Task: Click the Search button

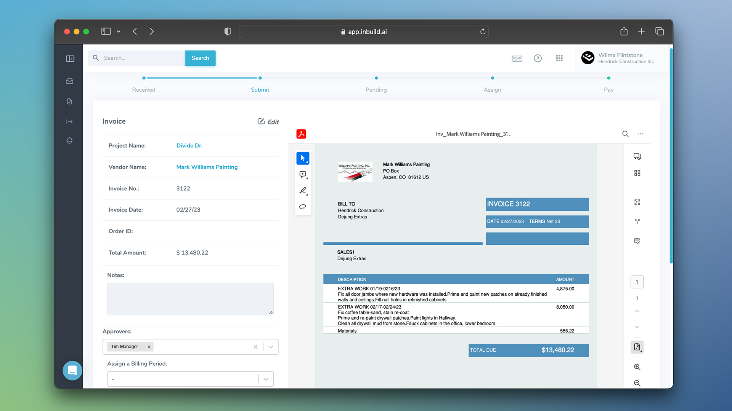Action: coord(200,58)
